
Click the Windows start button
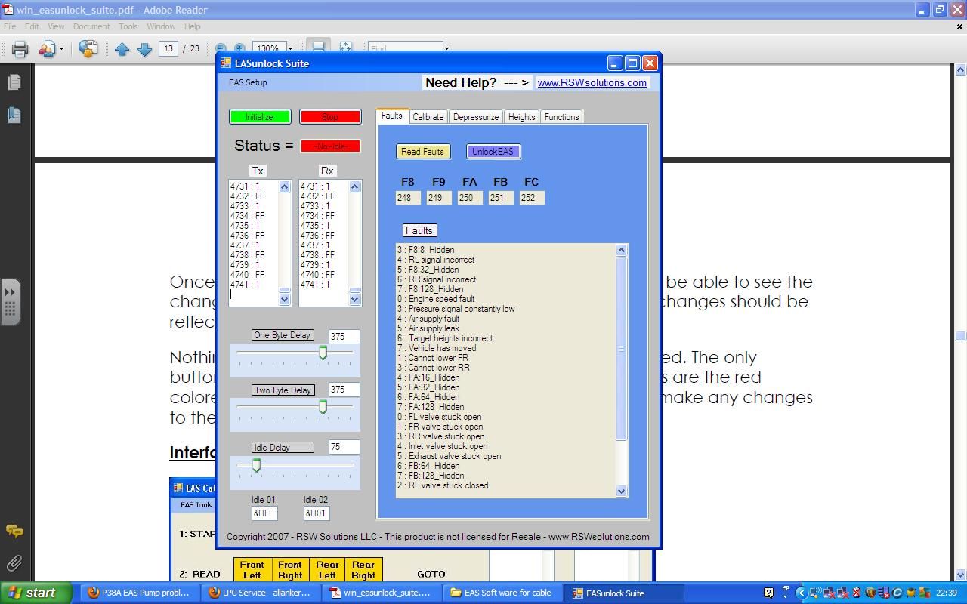tap(36, 593)
